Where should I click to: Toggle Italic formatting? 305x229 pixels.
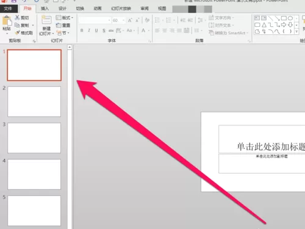(x=89, y=31)
